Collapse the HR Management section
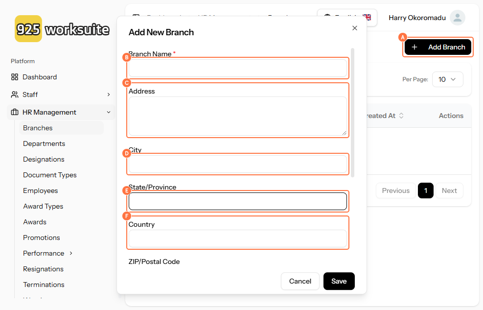The image size is (483, 310). click(x=109, y=112)
